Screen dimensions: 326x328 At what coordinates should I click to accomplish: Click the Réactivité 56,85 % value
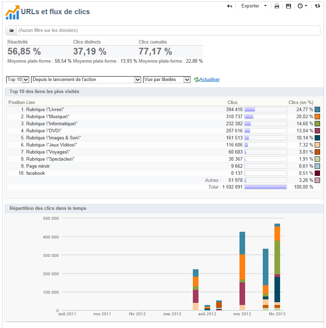(x=24, y=51)
